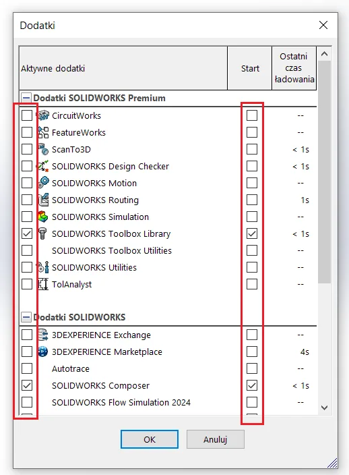Click the 3DEXPERIENCE Exchange icon
The image size is (349, 475).
point(43,335)
